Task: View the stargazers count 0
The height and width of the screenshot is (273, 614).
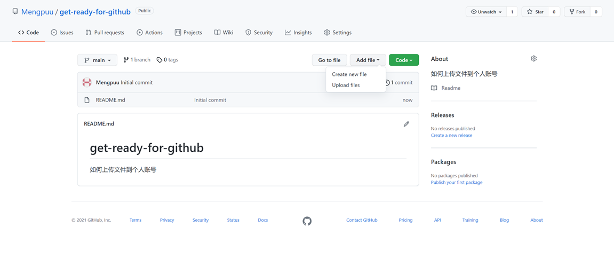Action: tap(554, 12)
